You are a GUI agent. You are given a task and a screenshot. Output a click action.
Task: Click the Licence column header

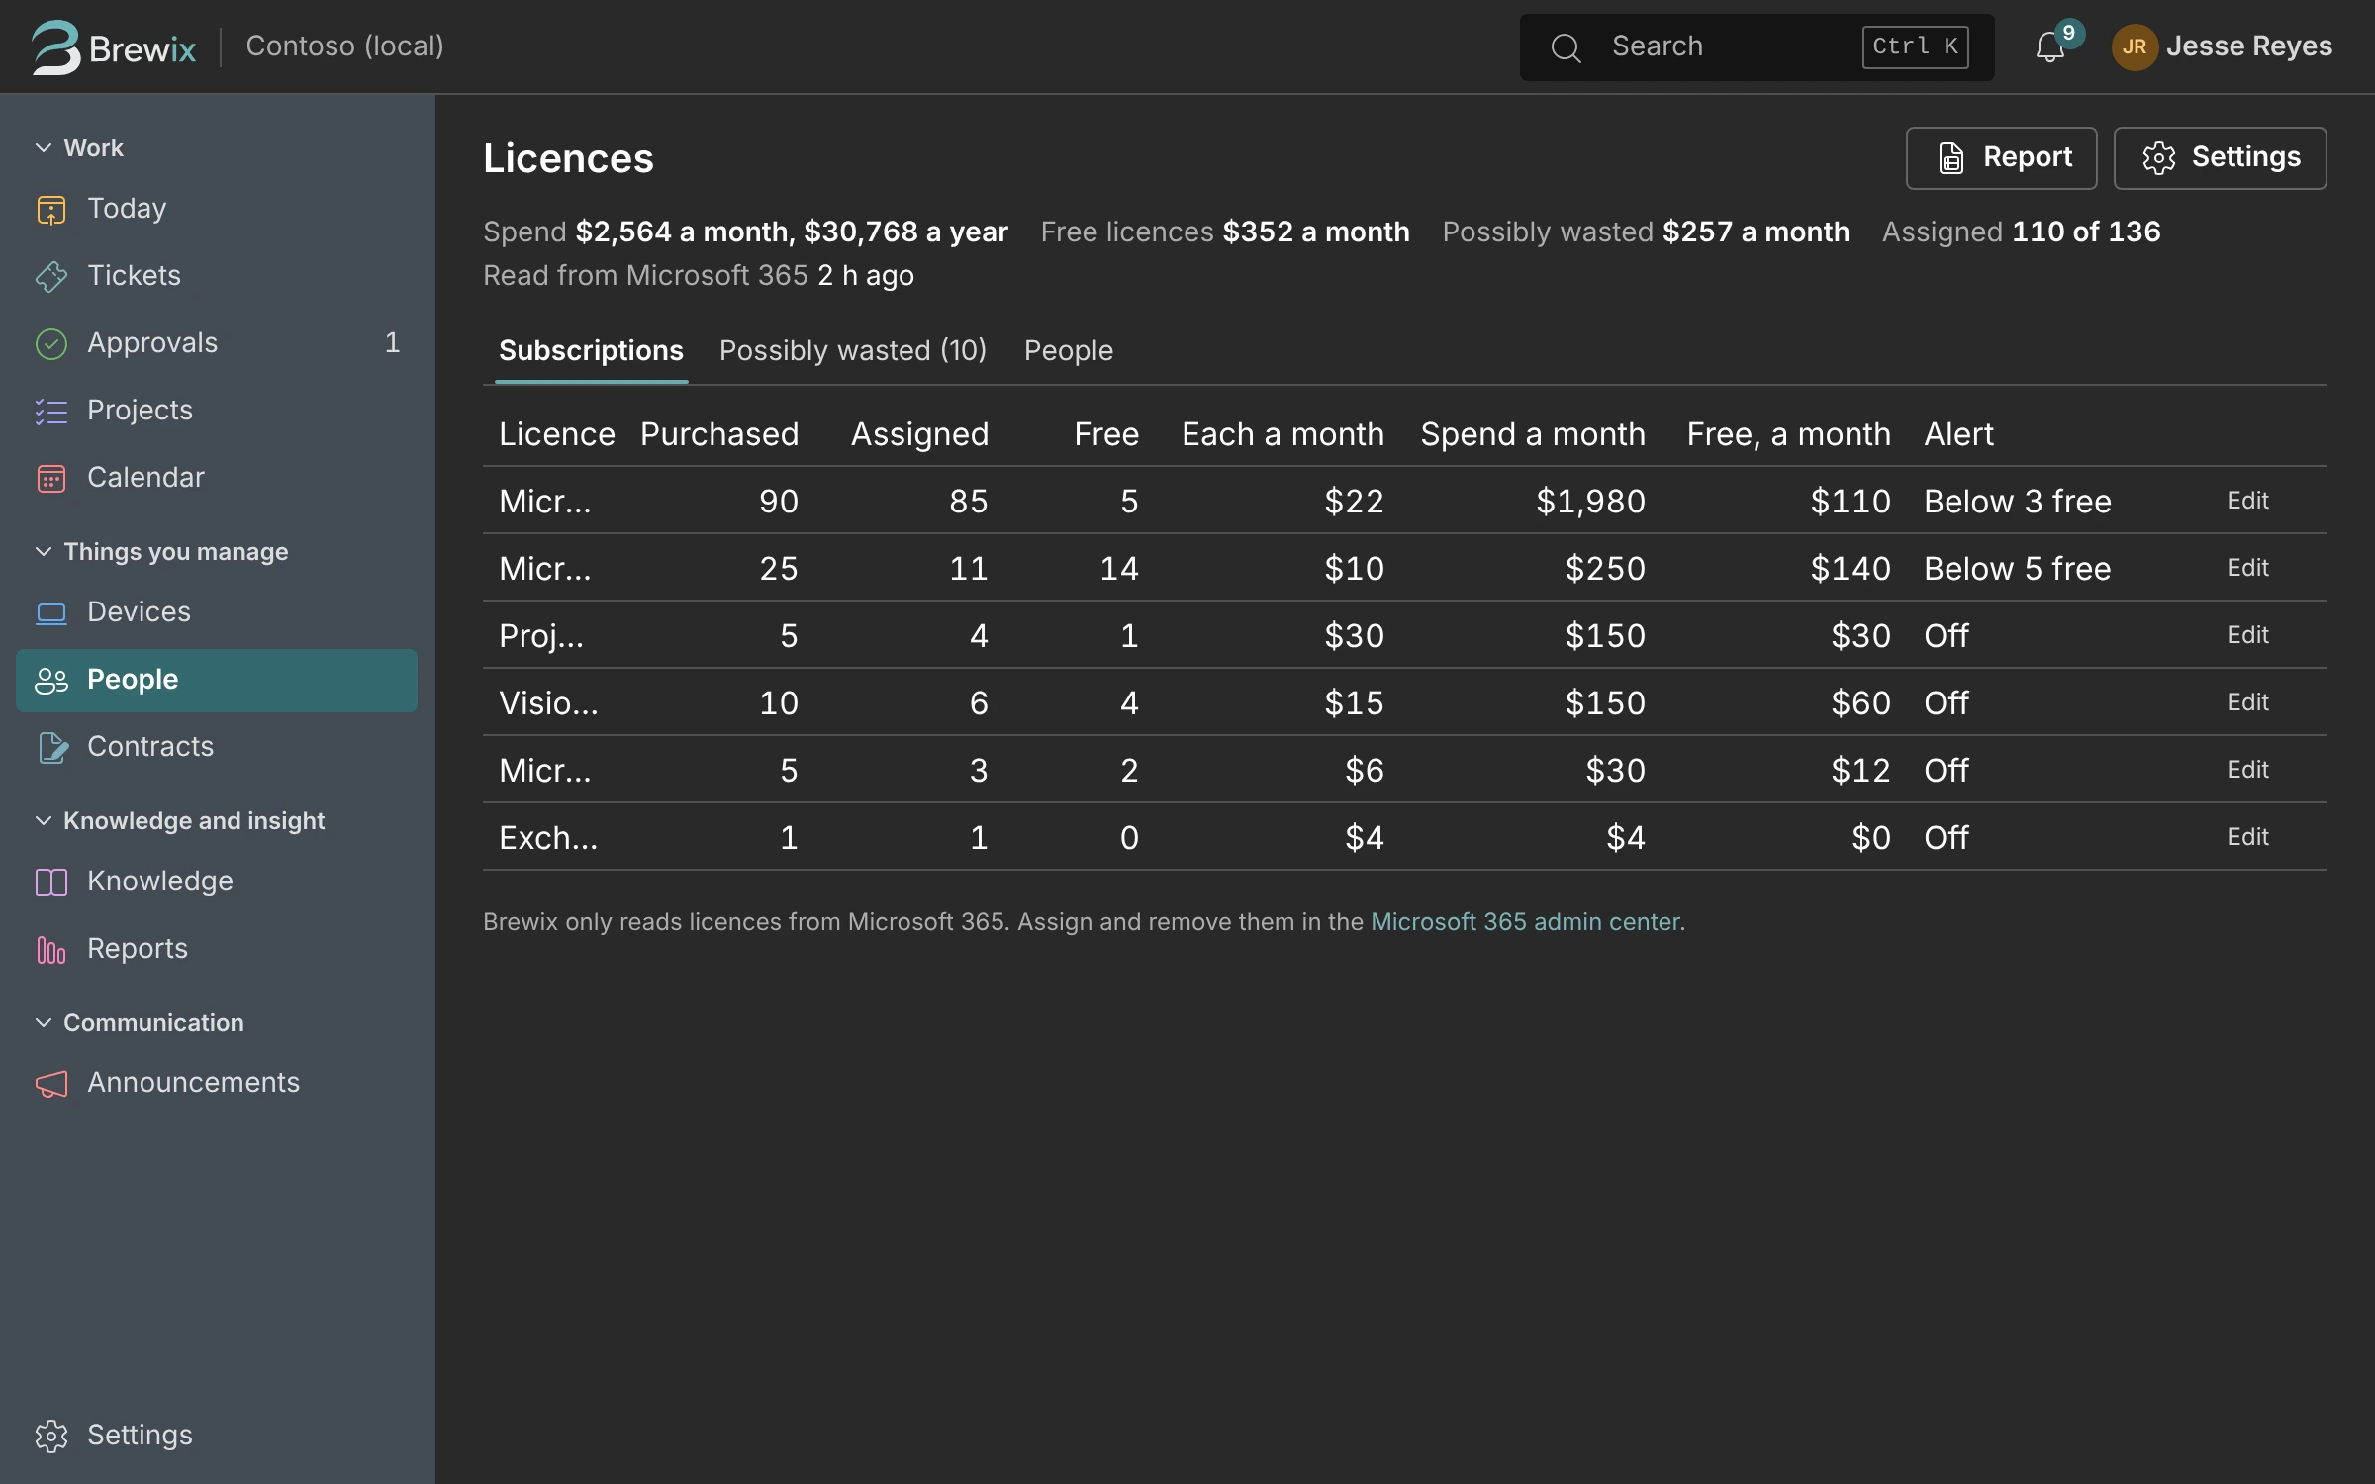(x=557, y=434)
